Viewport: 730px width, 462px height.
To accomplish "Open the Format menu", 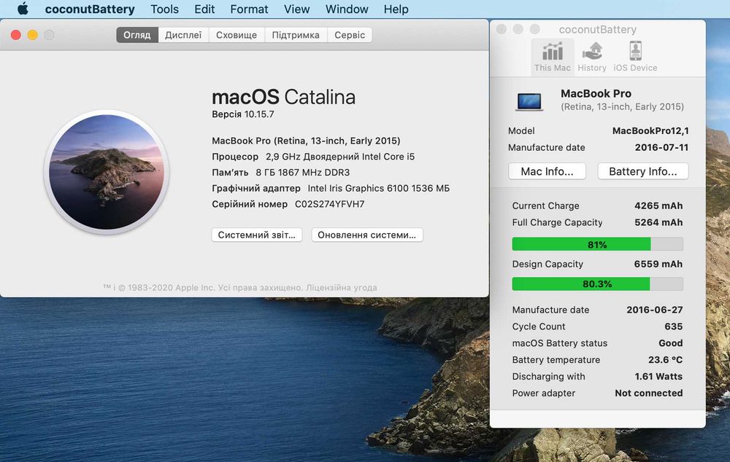I will click(249, 9).
